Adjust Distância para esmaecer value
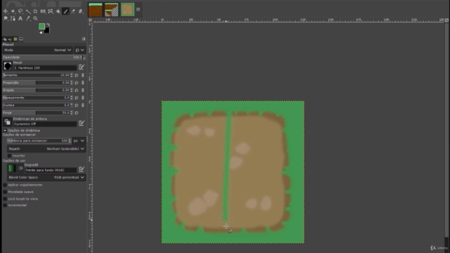 39,141
